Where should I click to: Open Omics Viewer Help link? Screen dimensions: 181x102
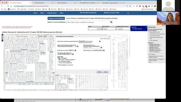105,39
